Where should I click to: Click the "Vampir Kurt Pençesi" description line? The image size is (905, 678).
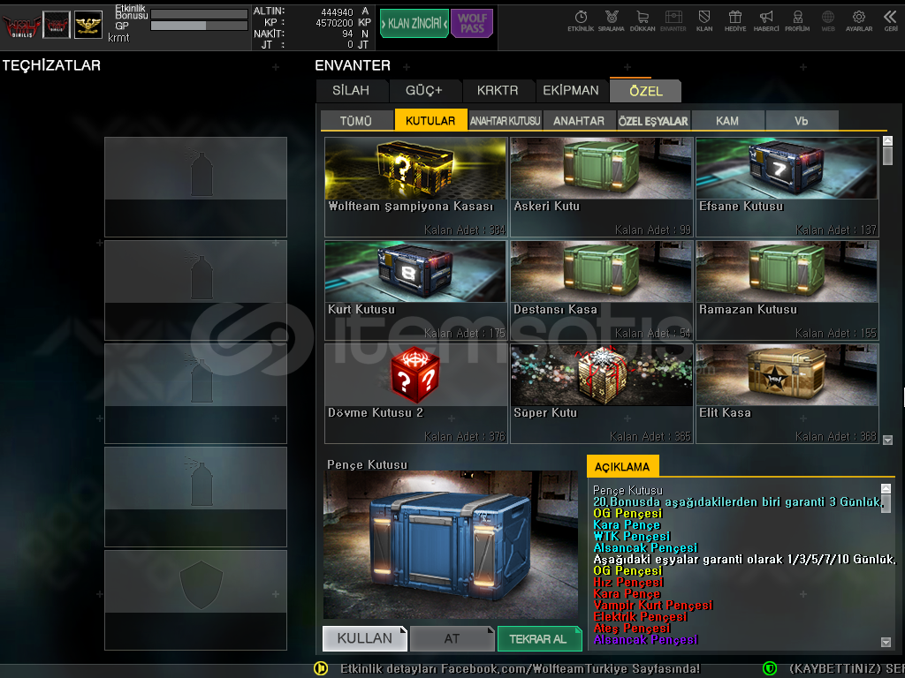[x=653, y=606]
